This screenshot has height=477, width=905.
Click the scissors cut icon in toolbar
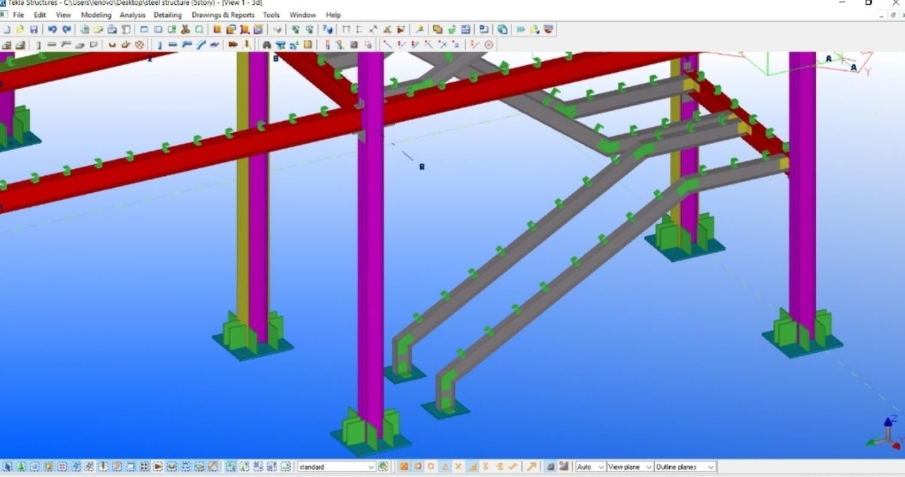point(185,29)
